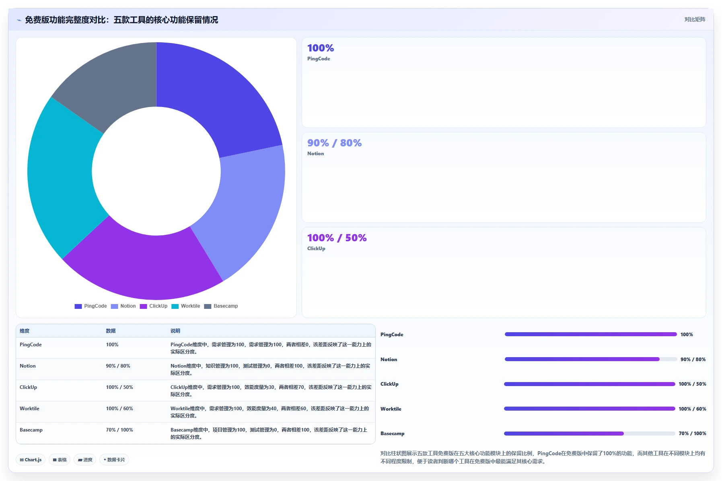Toggle the Basecamp legend entry
The width and height of the screenshot is (722, 481).
click(x=221, y=306)
